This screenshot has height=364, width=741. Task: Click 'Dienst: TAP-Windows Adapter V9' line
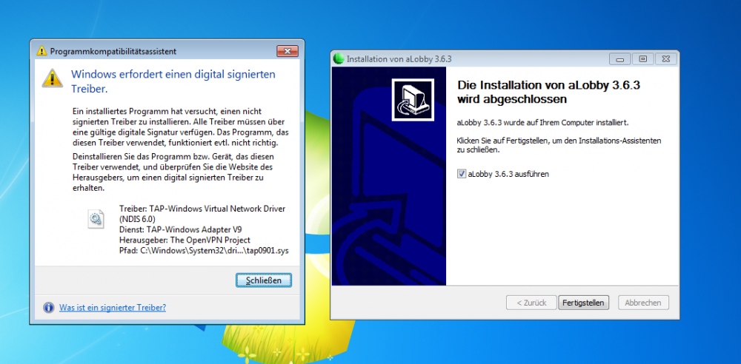[181, 229]
